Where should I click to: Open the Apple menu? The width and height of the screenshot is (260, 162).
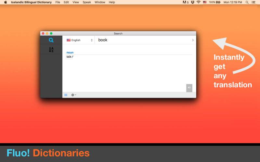click(x=6, y=2)
